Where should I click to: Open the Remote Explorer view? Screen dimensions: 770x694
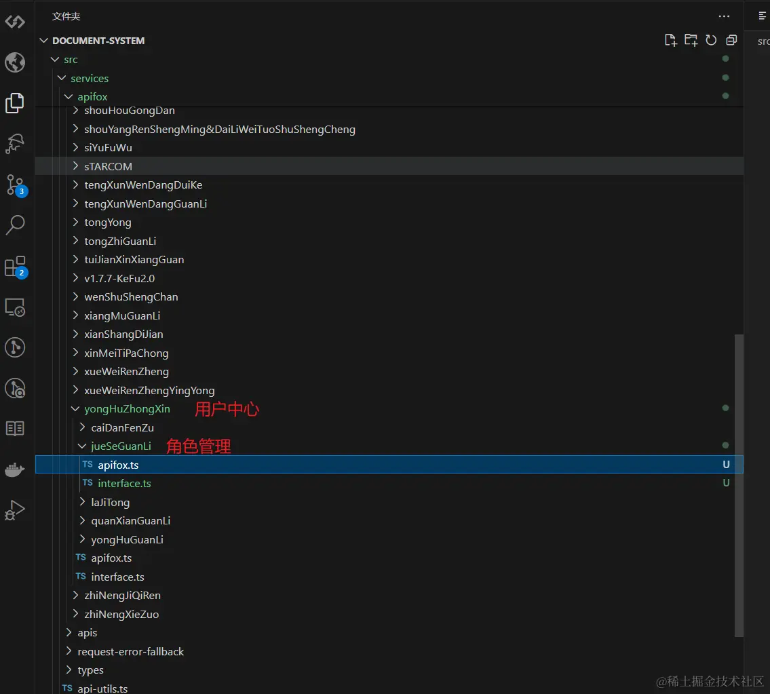(x=15, y=307)
